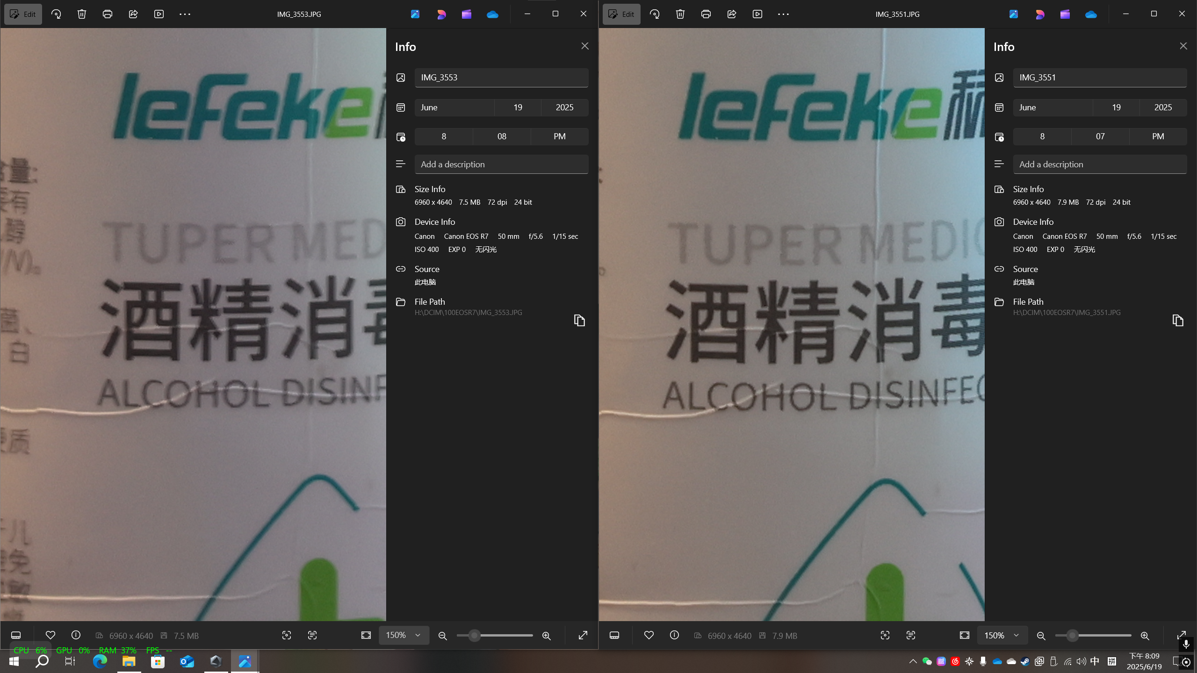Share IMG_3553 via share icon
The width and height of the screenshot is (1197, 673).
(133, 14)
